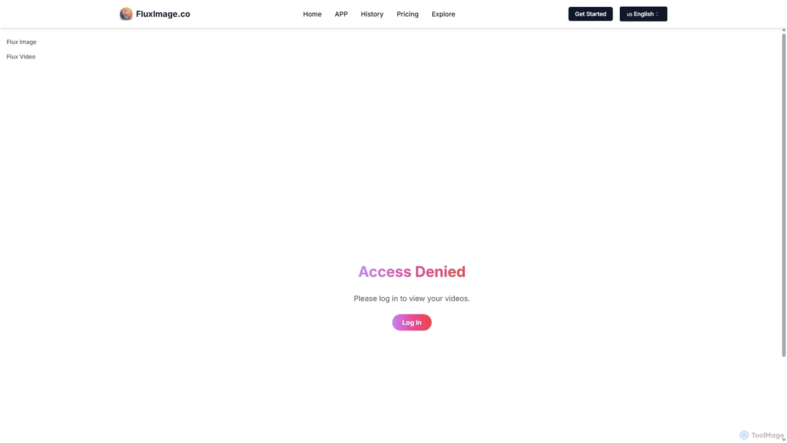Open the FluxImage.co brand name link

[163, 14]
